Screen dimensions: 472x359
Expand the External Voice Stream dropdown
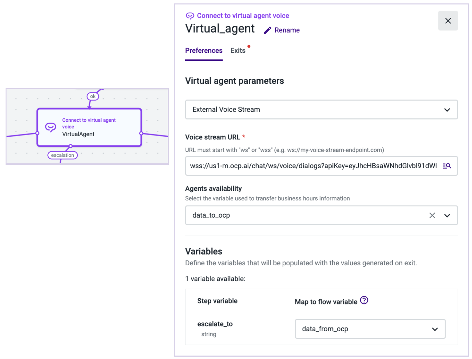[447, 110]
